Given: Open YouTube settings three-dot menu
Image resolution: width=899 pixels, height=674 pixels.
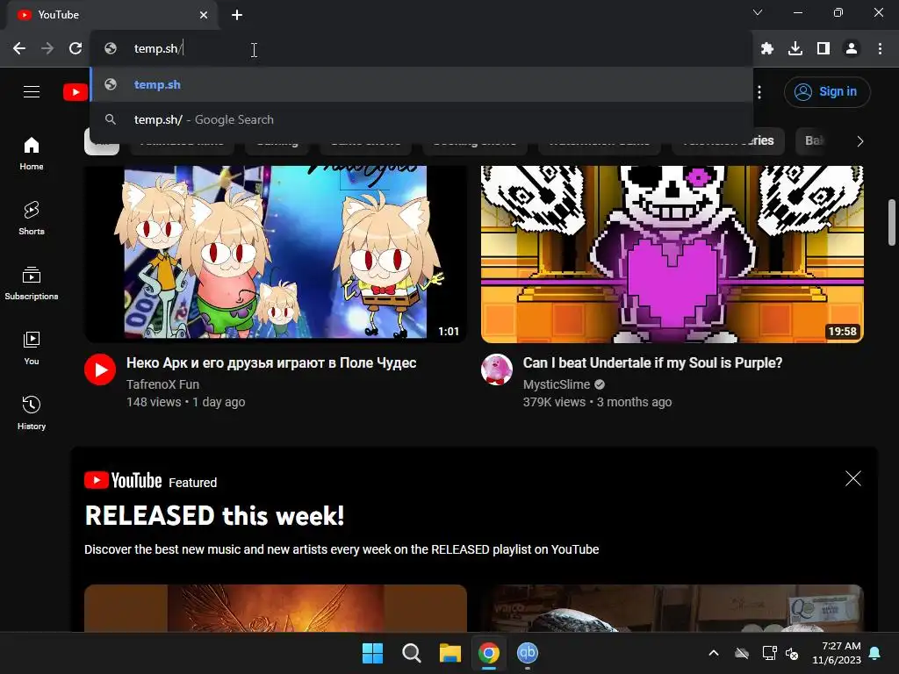Looking at the screenshot, I should 759,91.
